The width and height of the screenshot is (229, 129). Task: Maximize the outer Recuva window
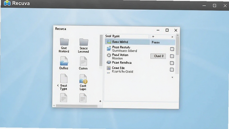[x=214, y=5]
